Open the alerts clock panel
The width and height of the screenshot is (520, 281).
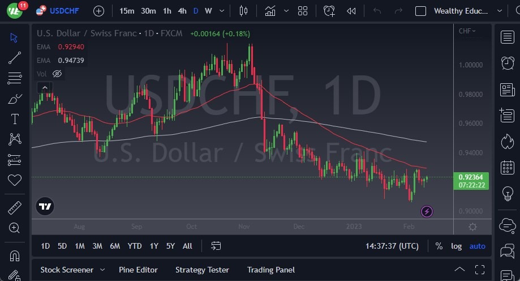pos(508,63)
